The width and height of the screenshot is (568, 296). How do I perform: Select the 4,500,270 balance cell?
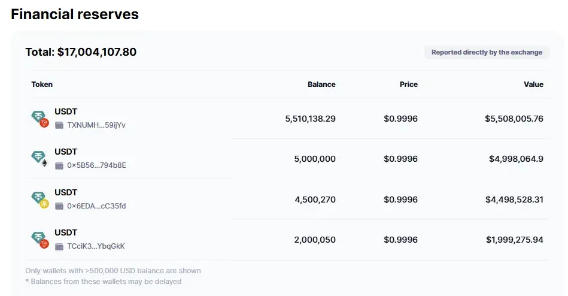315,200
